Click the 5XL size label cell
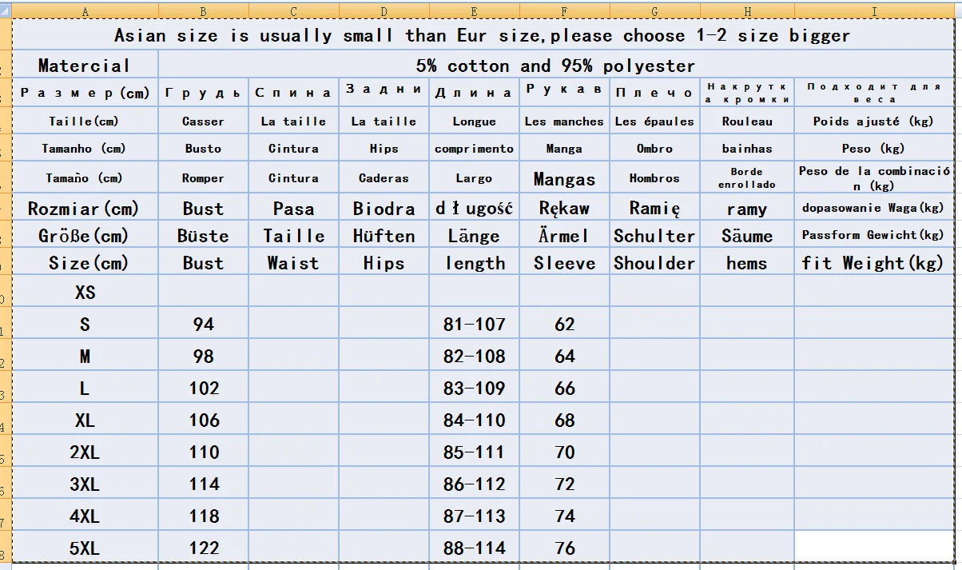This screenshot has height=570, width=962. pos(85,548)
